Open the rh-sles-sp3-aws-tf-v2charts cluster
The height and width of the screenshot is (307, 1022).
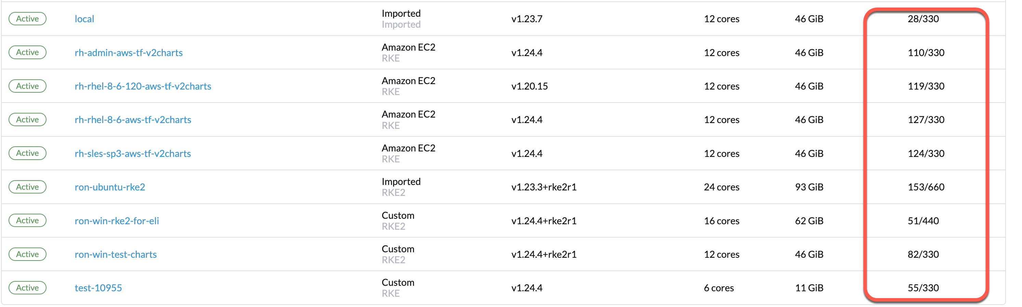133,153
